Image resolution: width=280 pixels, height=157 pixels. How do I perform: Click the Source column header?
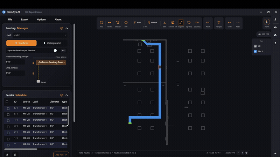pyautogui.click(x=26, y=102)
